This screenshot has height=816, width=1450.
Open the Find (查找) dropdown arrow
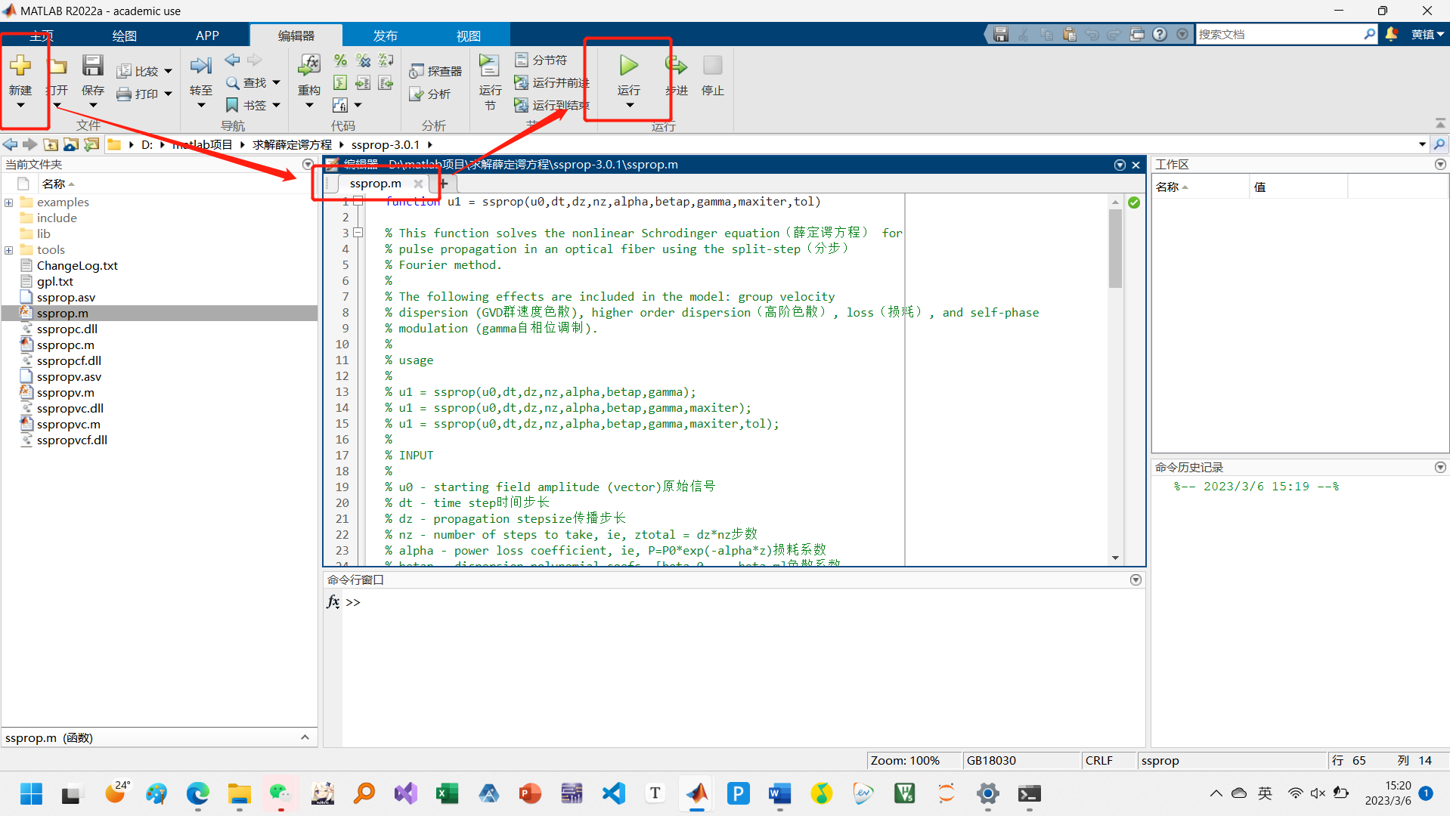(277, 82)
